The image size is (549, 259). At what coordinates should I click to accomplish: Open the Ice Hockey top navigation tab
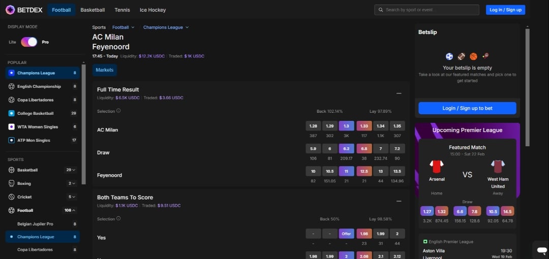152,10
